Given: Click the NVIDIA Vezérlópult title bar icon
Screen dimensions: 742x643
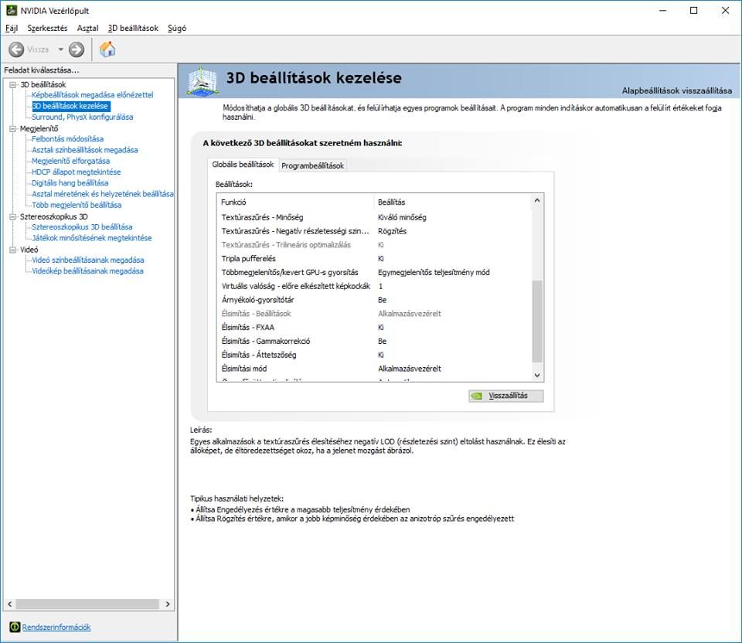Looking at the screenshot, I should [12, 10].
